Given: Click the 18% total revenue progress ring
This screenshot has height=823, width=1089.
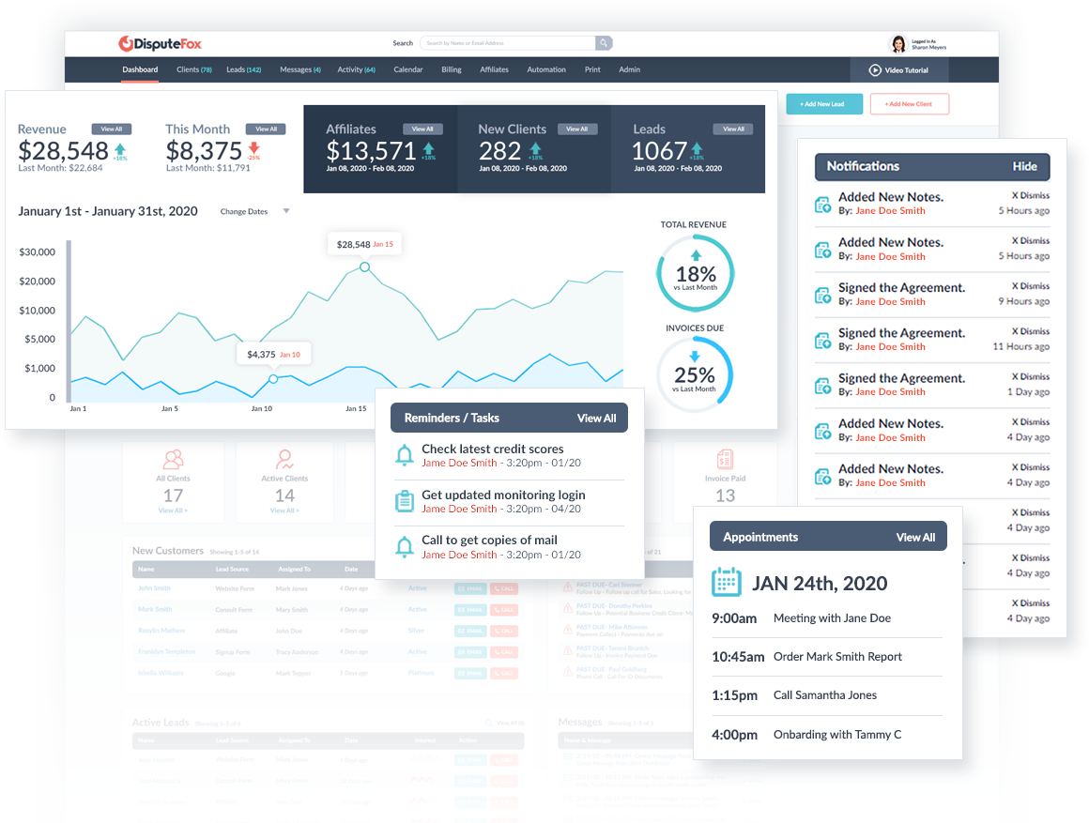Looking at the screenshot, I should click(x=695, y=271).
